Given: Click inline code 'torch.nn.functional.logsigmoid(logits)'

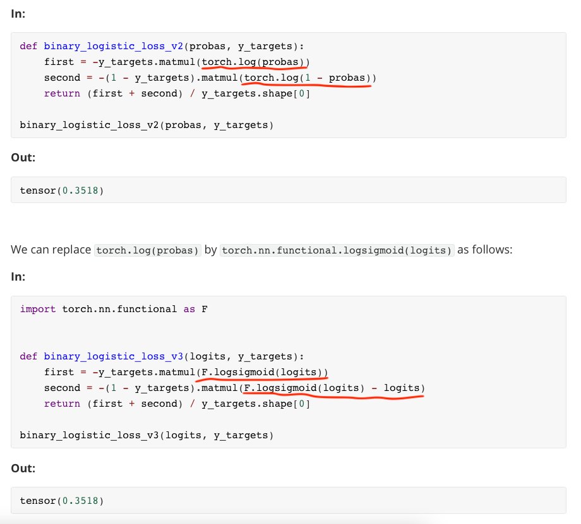Looking at the screenshot, I should (337, 250).
